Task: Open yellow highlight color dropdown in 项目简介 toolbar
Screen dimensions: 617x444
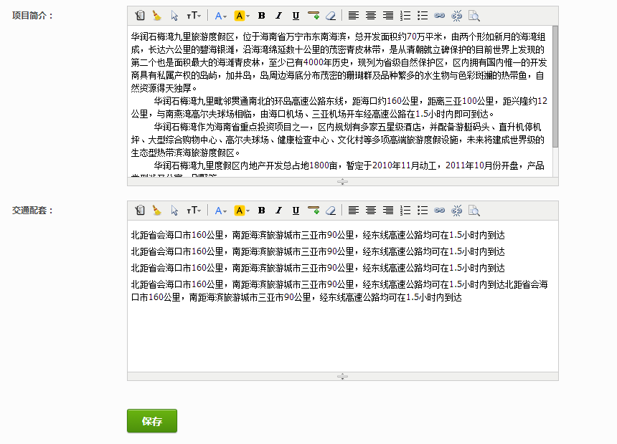Action: click(x=242, y=16)
